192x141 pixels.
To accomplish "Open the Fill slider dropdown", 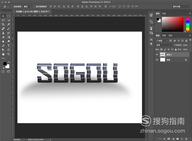I will point(190,49).
